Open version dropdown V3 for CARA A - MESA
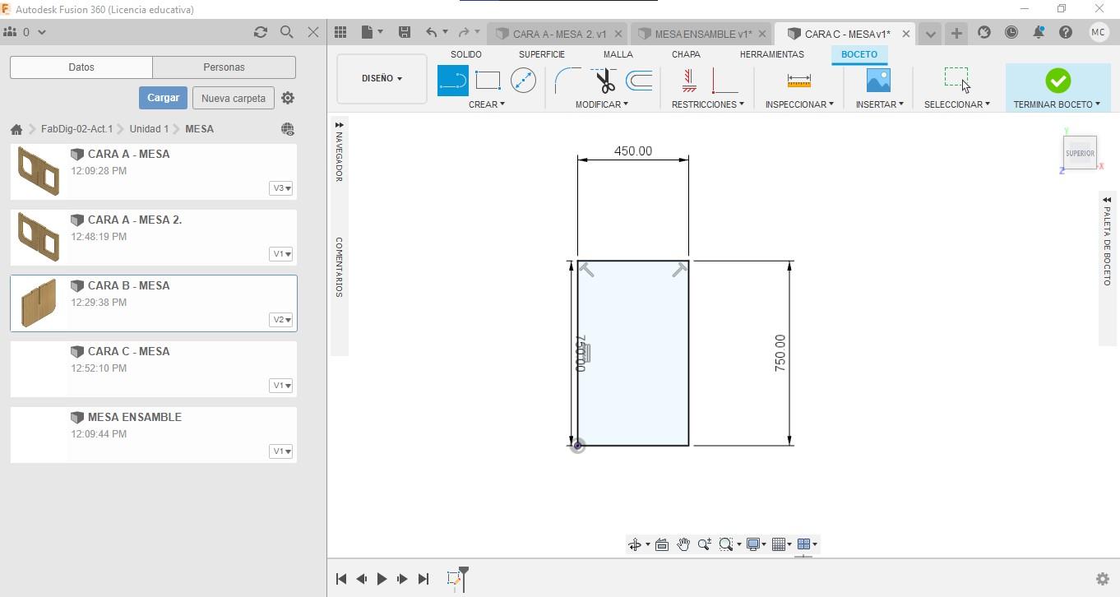This screenshot has height=597, width=1120. coord(281,188)
